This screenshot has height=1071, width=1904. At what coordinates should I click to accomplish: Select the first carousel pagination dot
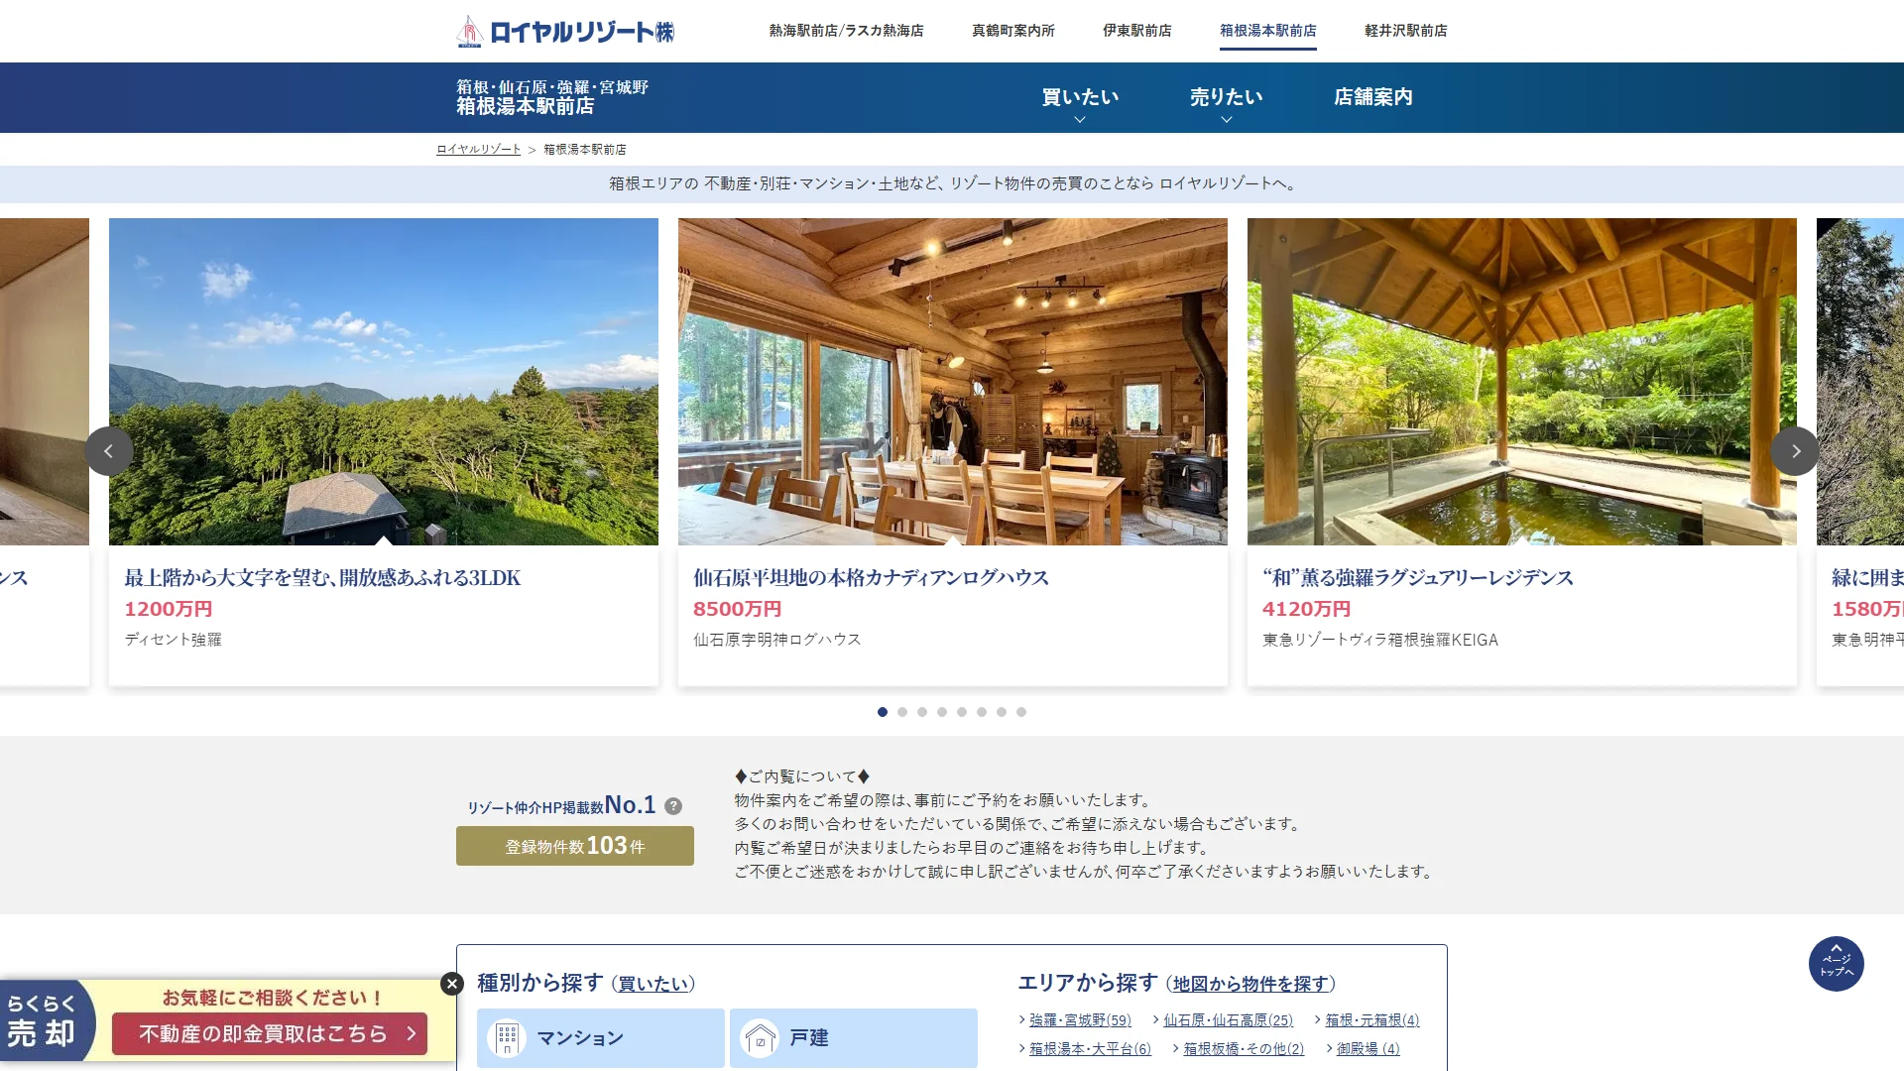pos(883,712)
